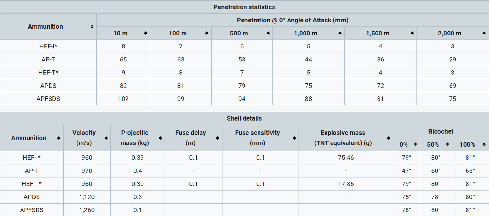The image size is (489, 216).
Task: Sort by 2,000 m penetration arrows
Action: coord(484,33)
